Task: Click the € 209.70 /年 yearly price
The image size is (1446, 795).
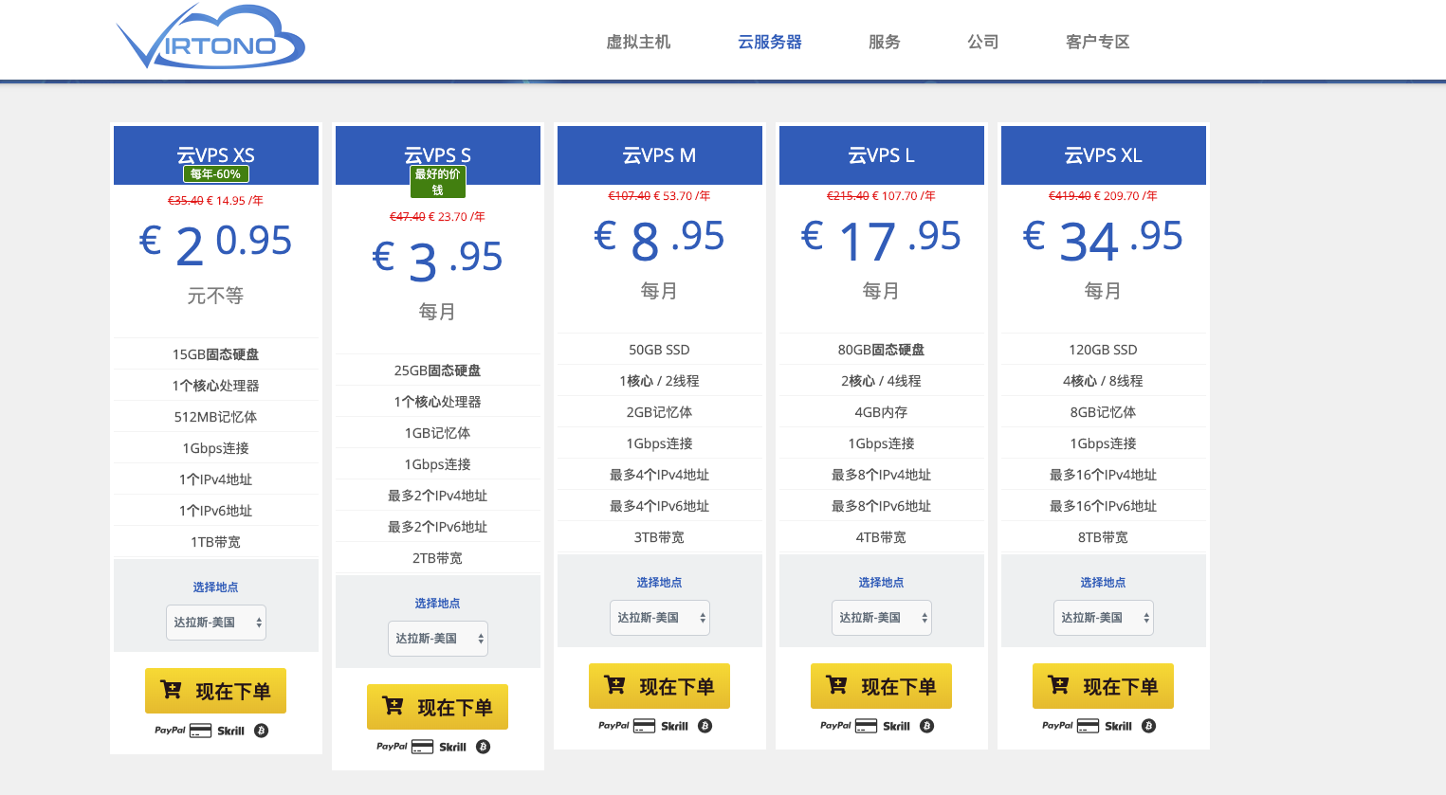Action: tap(1126, 196)
